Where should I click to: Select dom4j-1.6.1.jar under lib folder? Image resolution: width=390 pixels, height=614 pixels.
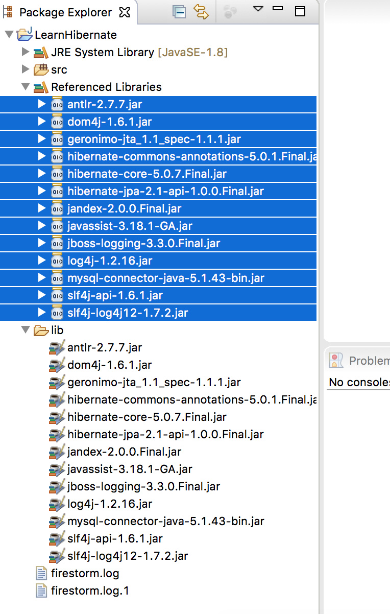[109, 365]
